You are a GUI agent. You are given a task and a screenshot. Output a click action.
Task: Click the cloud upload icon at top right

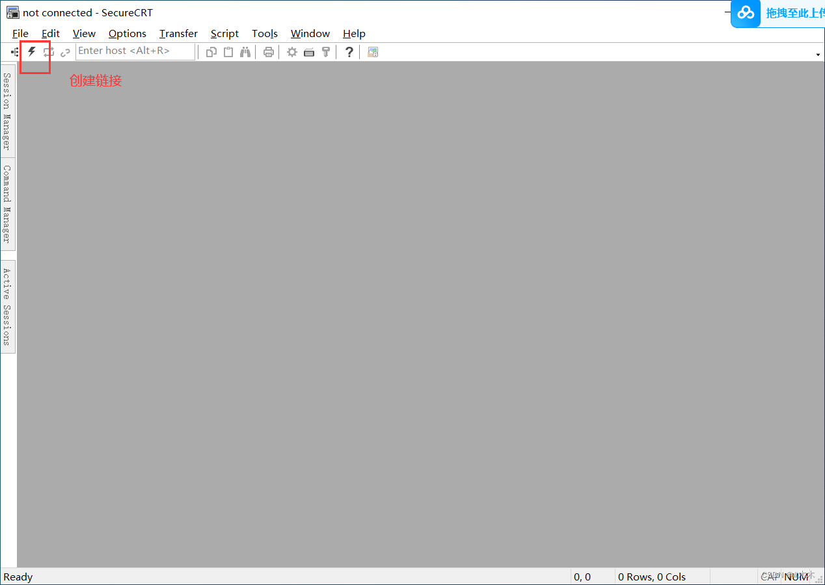[746, 12]
